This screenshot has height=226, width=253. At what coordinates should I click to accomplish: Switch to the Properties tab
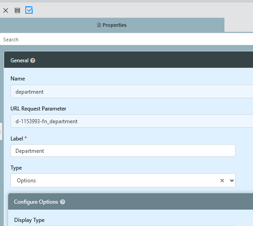pyautogui.click(x=112, y=25)
